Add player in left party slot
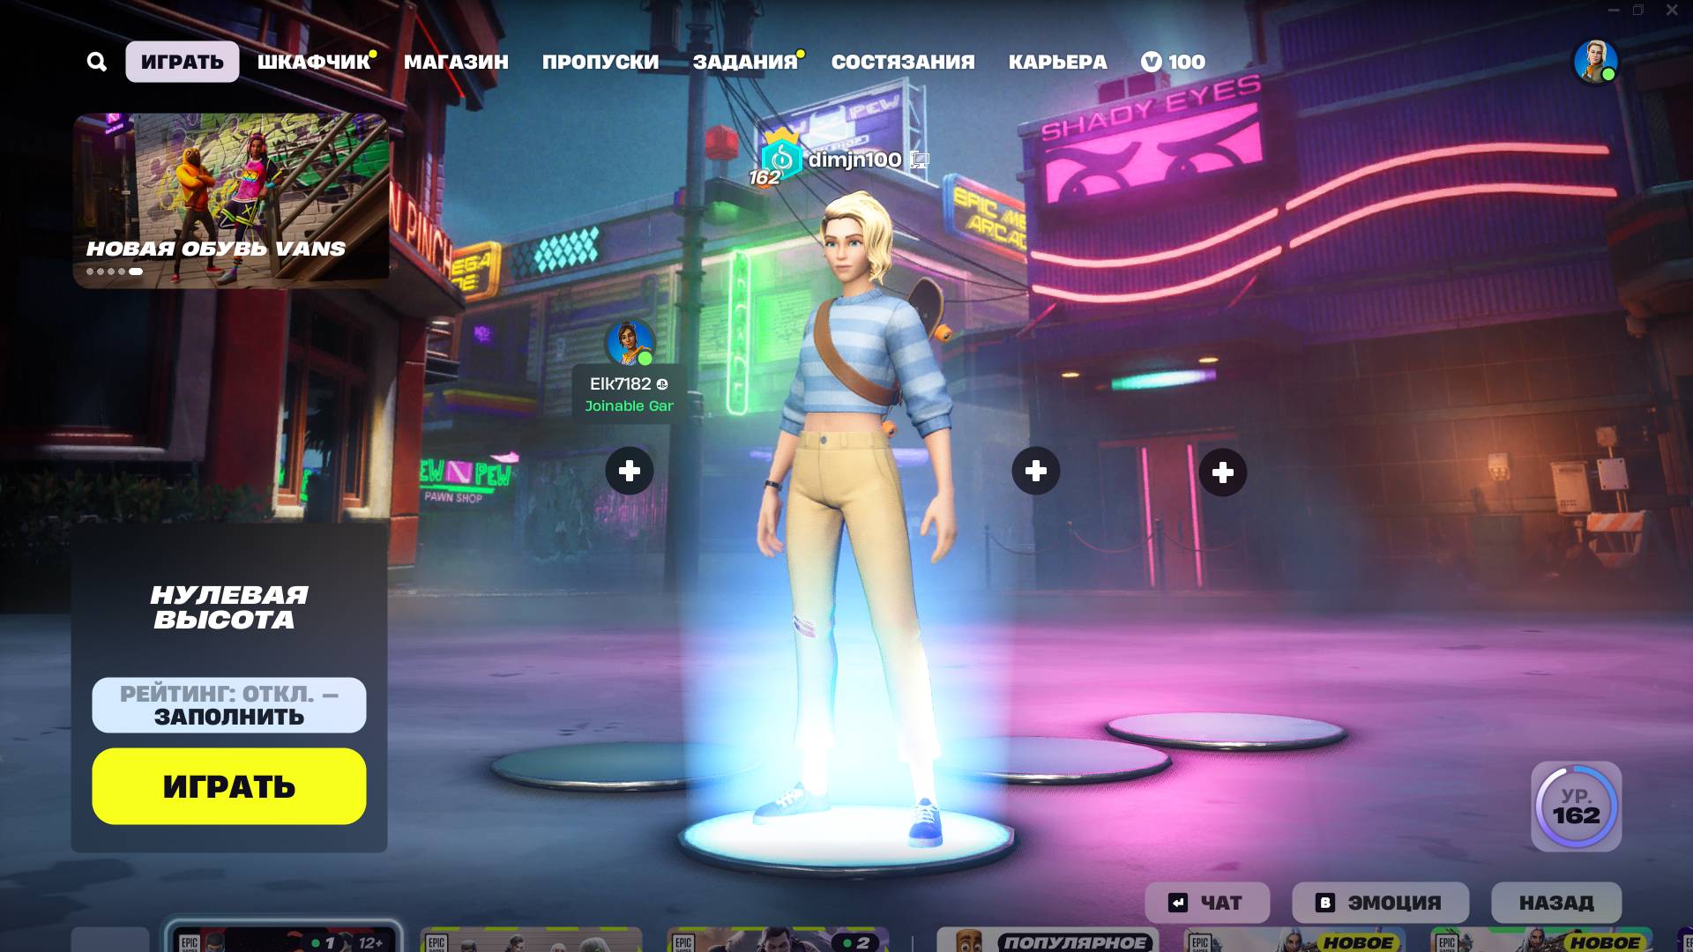This screenshot has width=1693, height=952. (630, 471)
